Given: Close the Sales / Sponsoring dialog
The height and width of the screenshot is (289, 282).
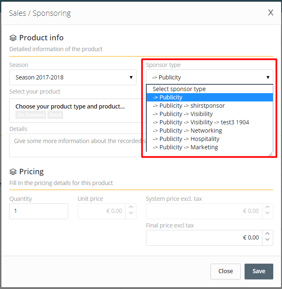Looking at the screenshot, I should pyautogui.click(x=270, y=13).
